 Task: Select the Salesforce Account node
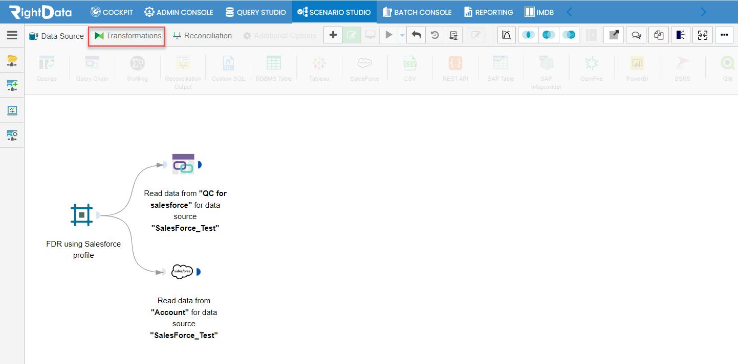click(x=182, y=272)
